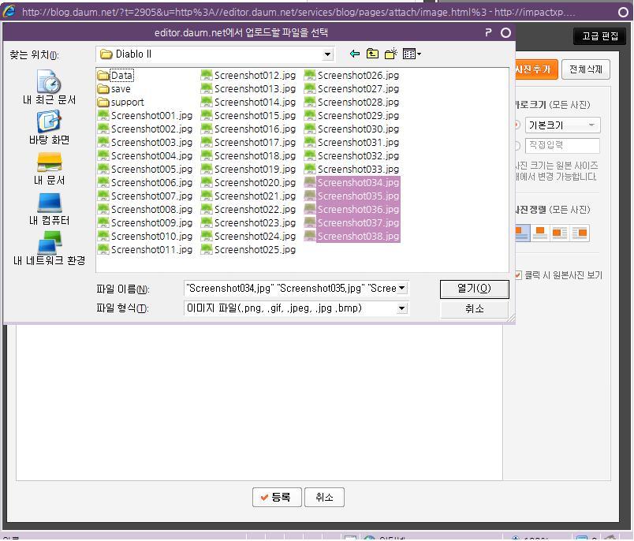Screen dimensions: 634x541
Task: Select the save folder
Action: click(114, 89)
